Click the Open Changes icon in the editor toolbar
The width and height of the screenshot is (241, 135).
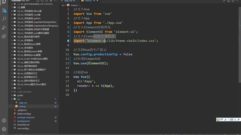point(229,1)
